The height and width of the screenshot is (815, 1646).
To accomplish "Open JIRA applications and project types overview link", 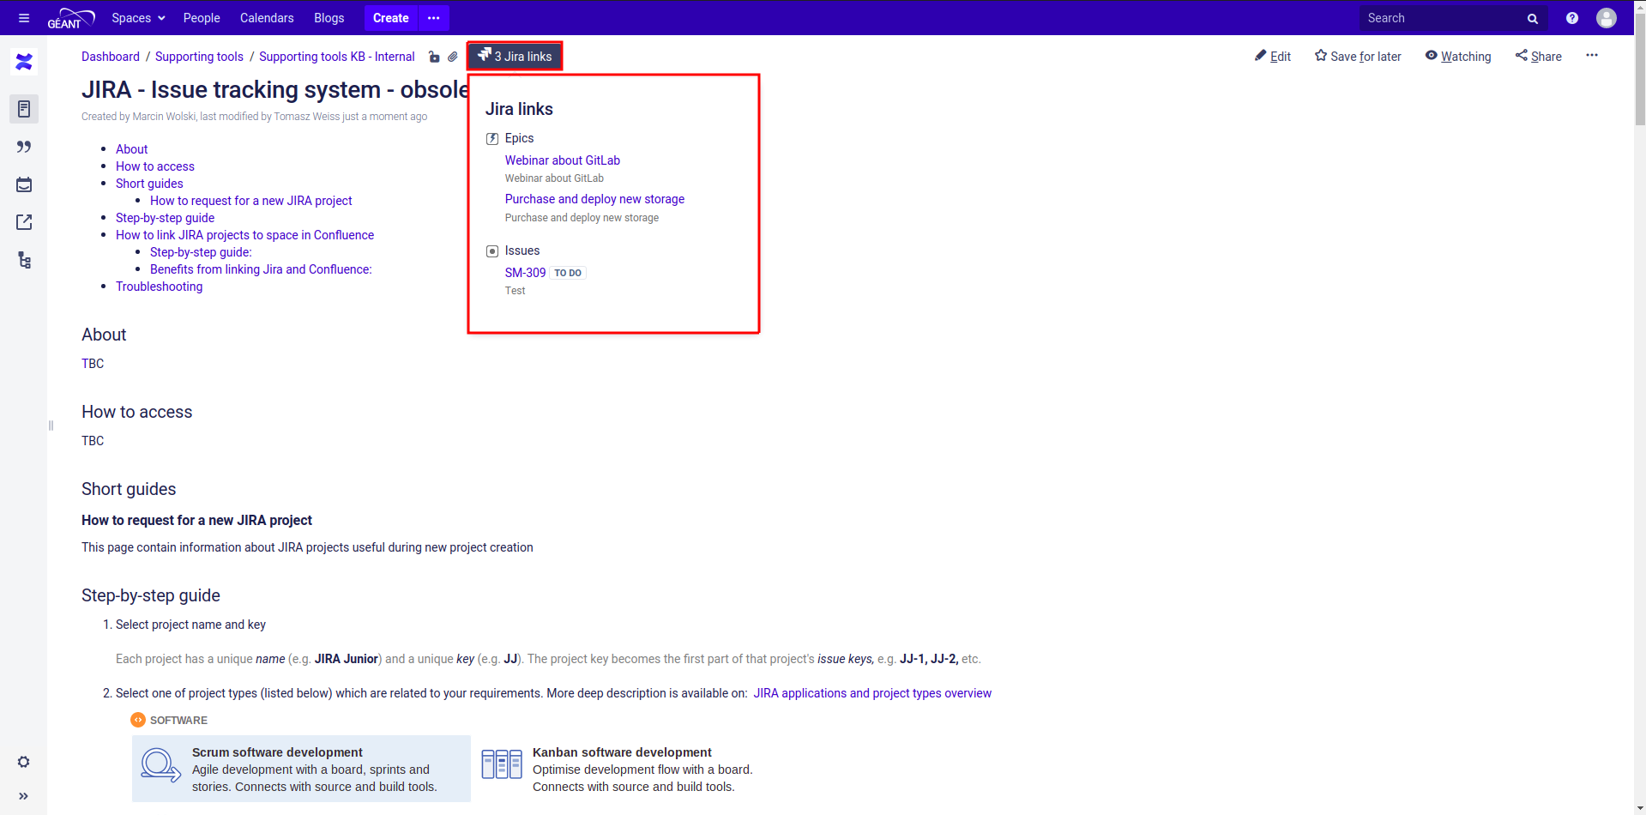I will [x=872, y=693].
